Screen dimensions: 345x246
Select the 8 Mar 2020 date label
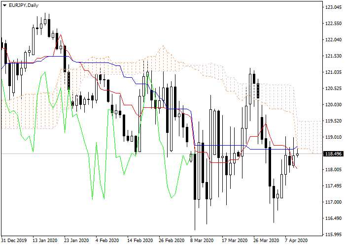pyautogui.click(x=202, y=241)
